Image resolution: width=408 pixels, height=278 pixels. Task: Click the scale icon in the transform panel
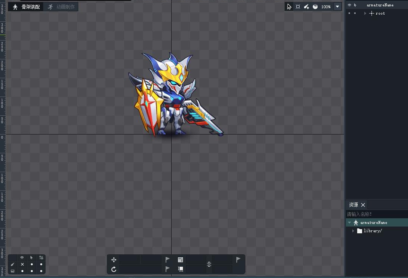coord(180,260)
